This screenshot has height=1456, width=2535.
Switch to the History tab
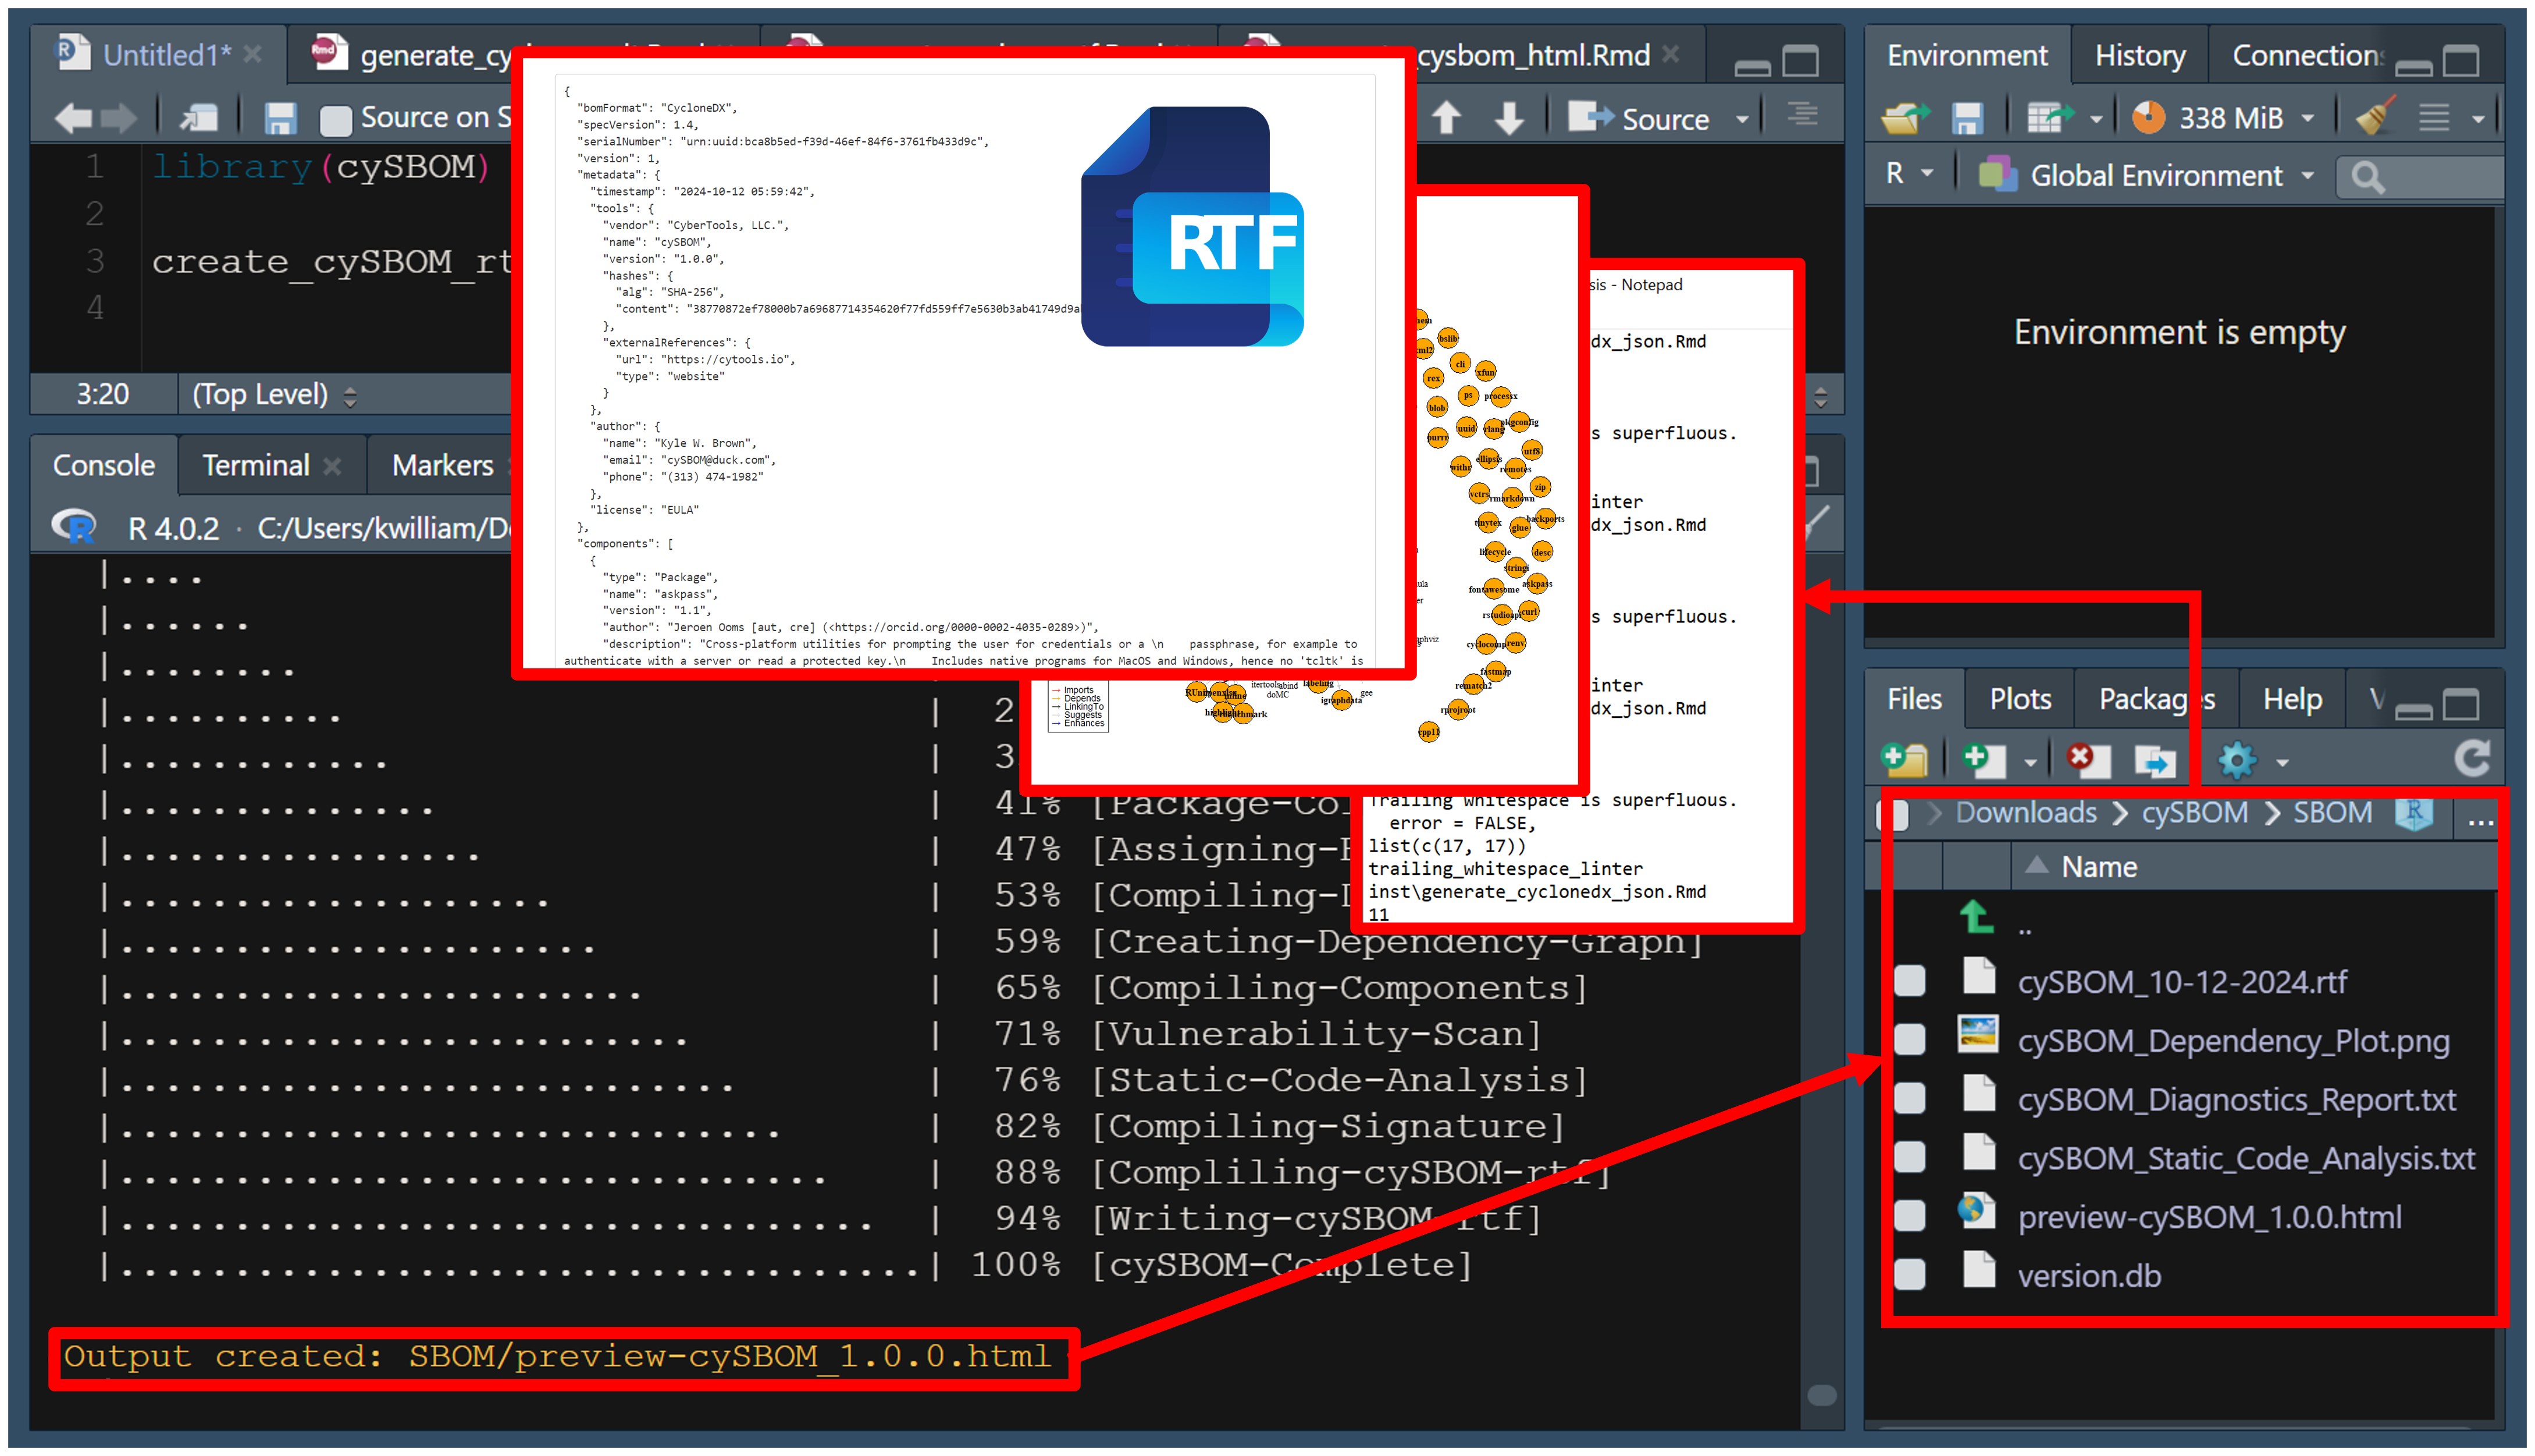2139,56
